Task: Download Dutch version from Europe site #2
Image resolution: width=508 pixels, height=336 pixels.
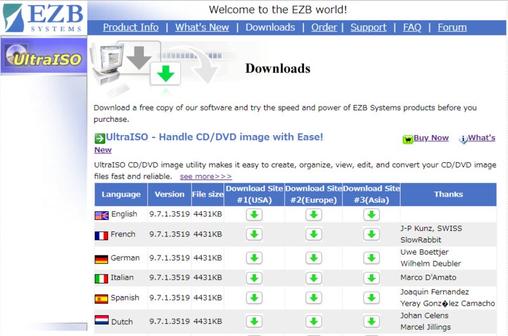Action: (x=313, y=321)
